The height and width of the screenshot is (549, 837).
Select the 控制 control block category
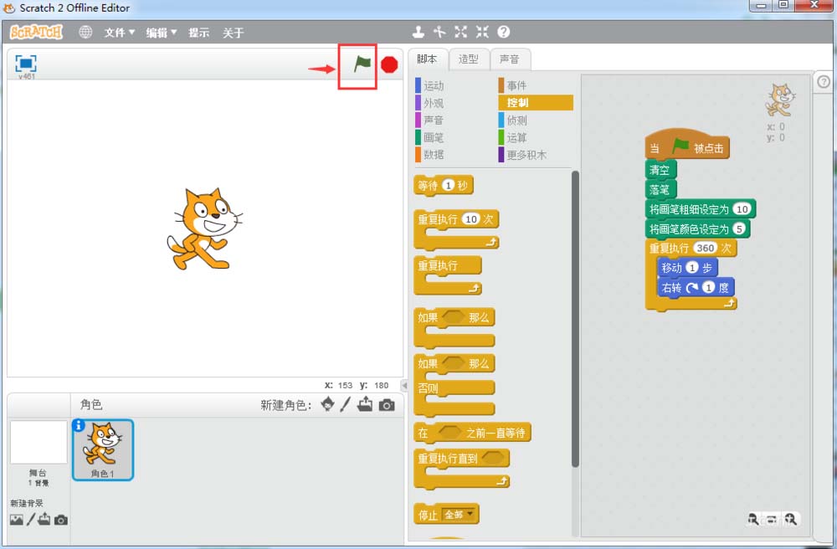pos(536,102)
